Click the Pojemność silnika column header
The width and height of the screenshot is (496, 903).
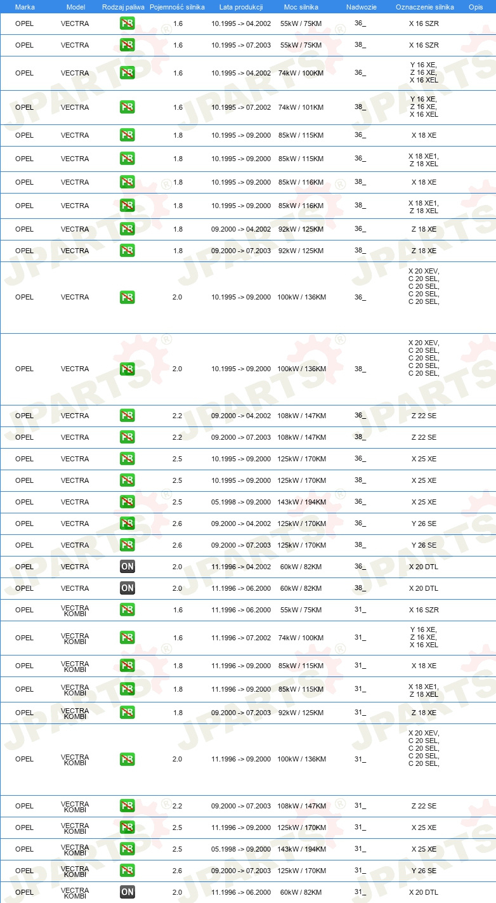pos(177,7)
